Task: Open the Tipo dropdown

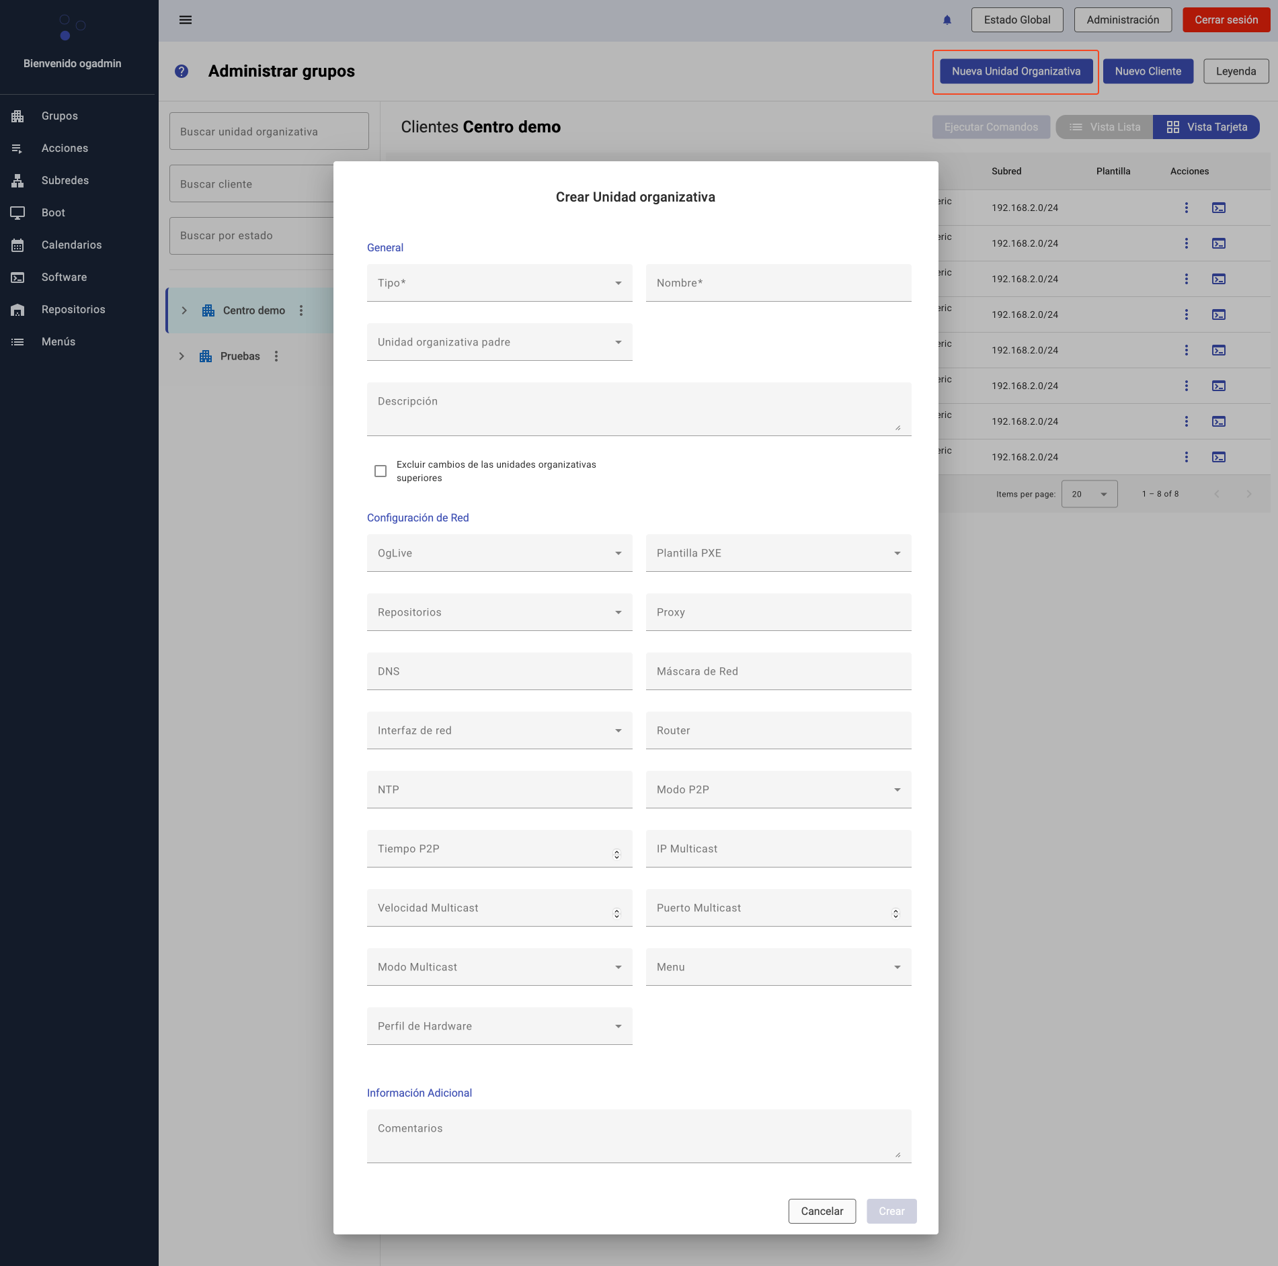Action: tap(500, 283)
